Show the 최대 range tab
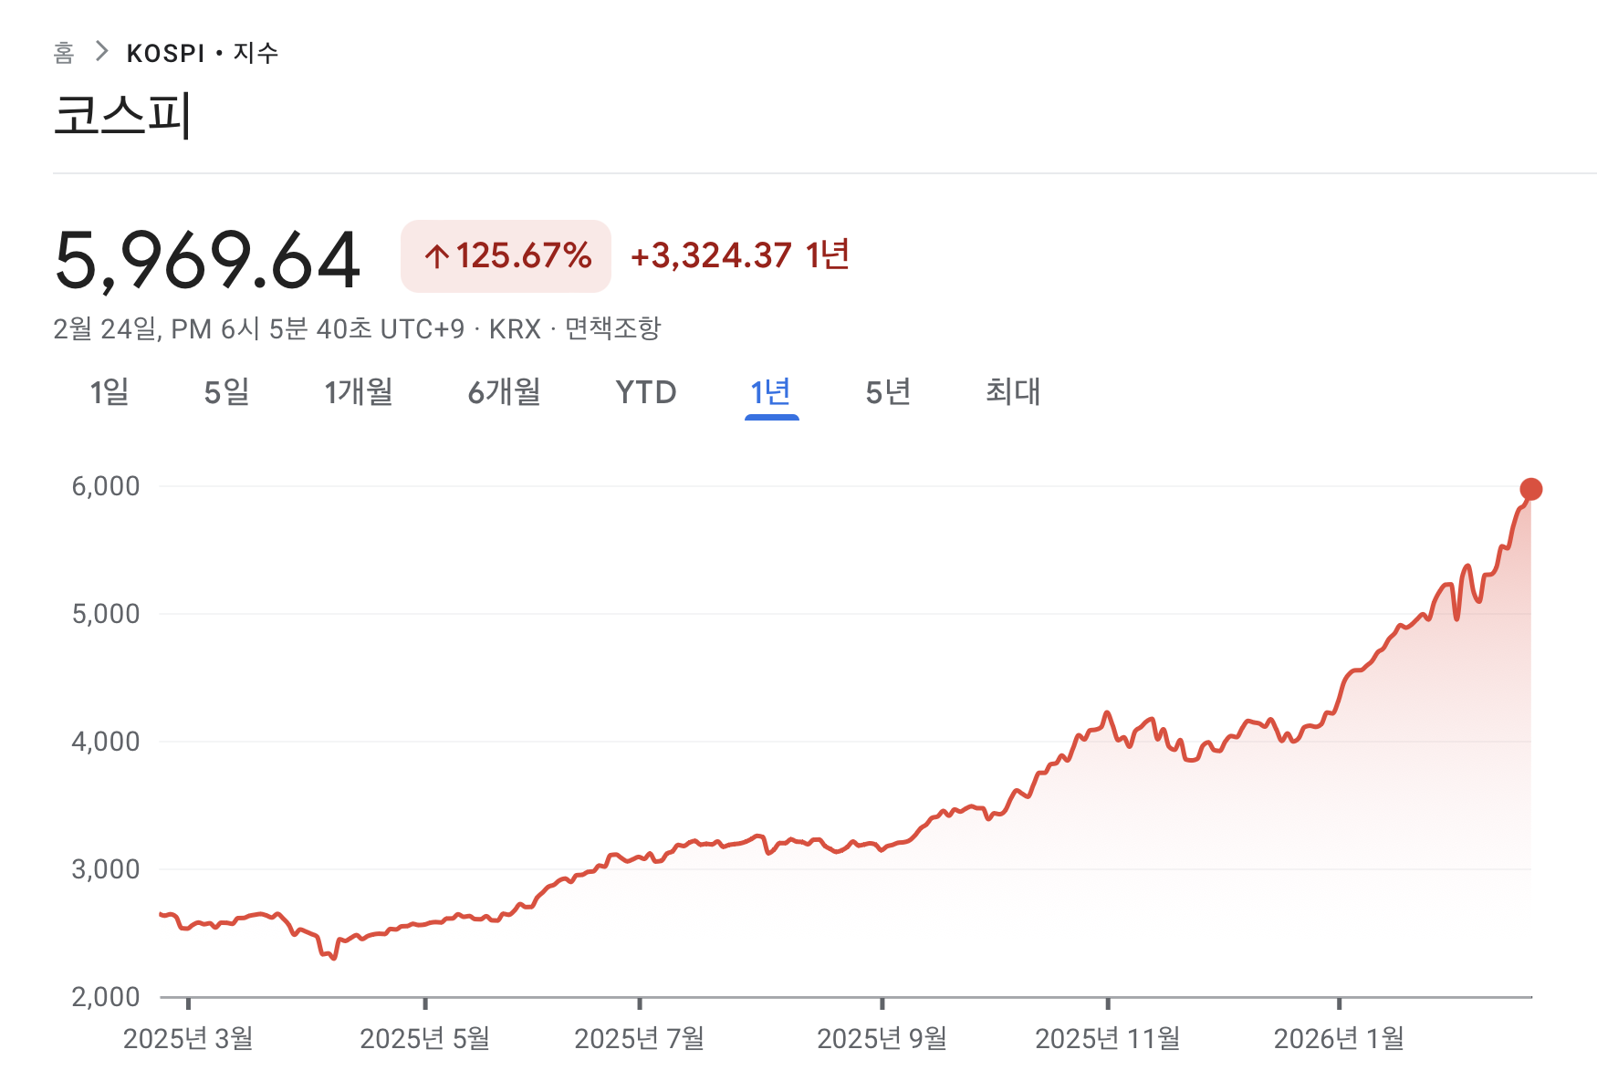Viewport: 1597px width, 1091px height. [1013, 392]
